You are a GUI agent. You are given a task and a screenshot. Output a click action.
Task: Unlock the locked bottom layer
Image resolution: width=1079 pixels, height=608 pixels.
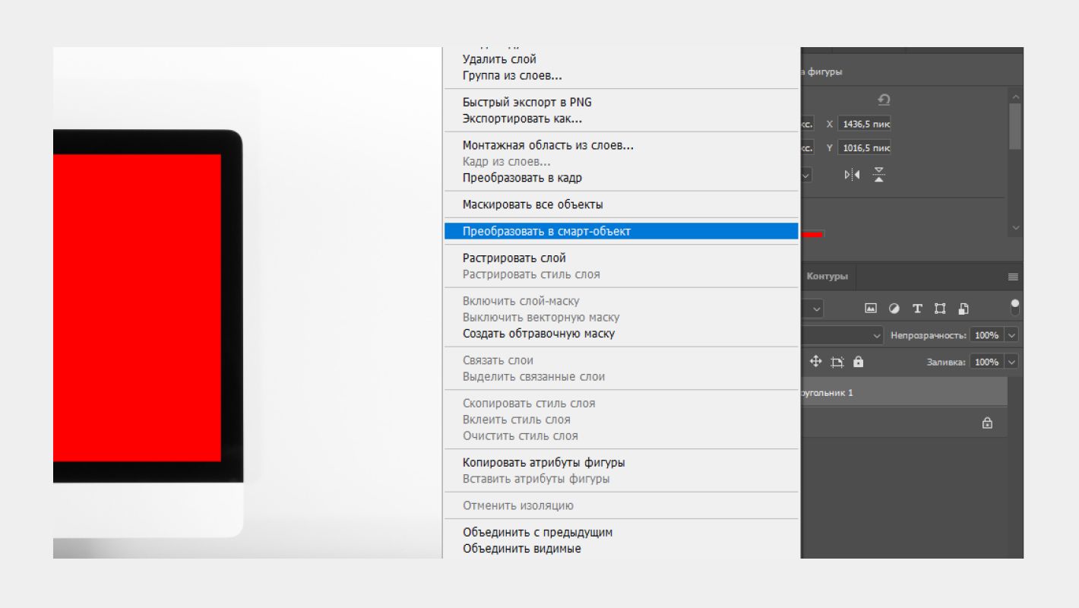pos(986,423)
